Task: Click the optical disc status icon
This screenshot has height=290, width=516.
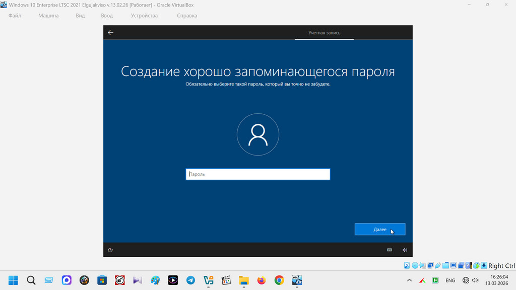Action: (415, 265)
